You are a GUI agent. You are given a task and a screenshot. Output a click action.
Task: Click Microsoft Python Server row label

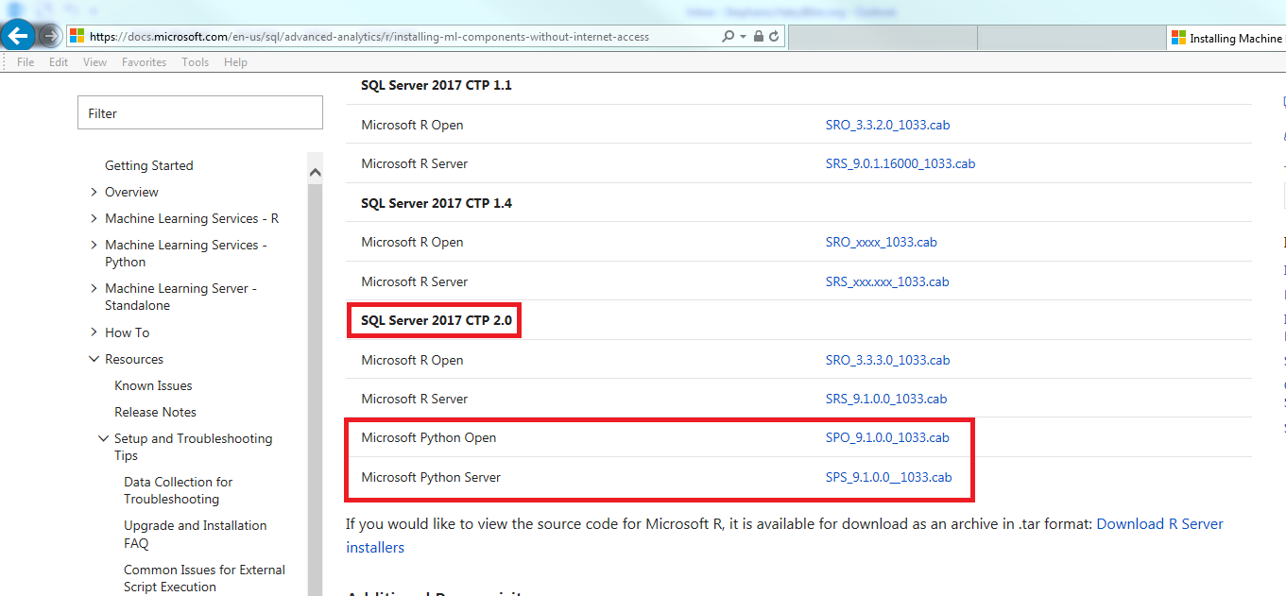[431, 477]
